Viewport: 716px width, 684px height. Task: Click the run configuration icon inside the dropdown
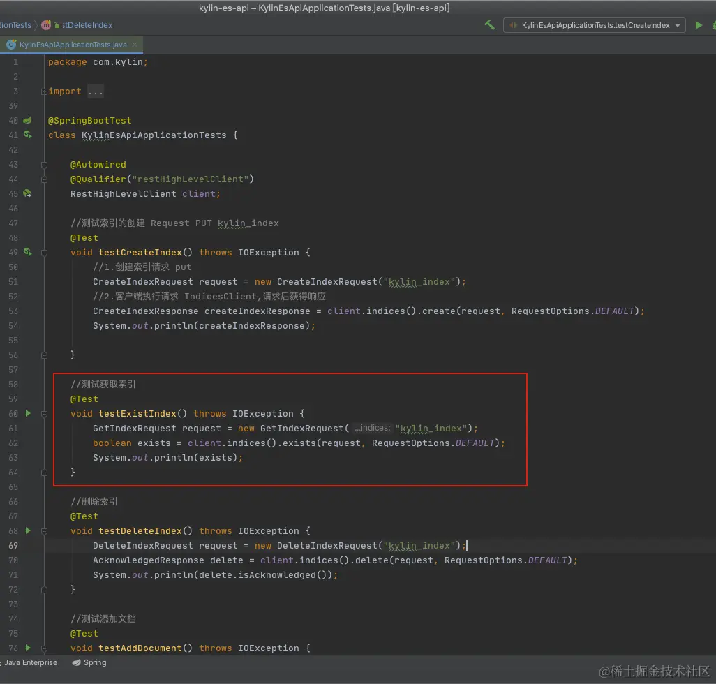tap(513, 25)
